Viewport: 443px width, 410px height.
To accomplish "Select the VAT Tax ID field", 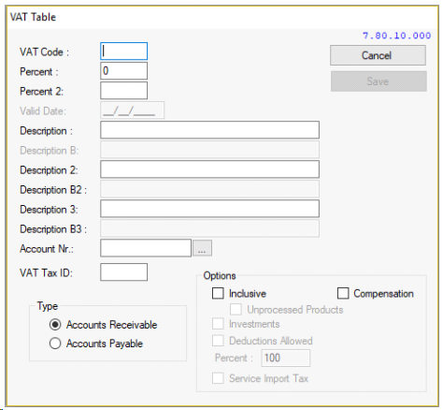I will pos(123,272).
